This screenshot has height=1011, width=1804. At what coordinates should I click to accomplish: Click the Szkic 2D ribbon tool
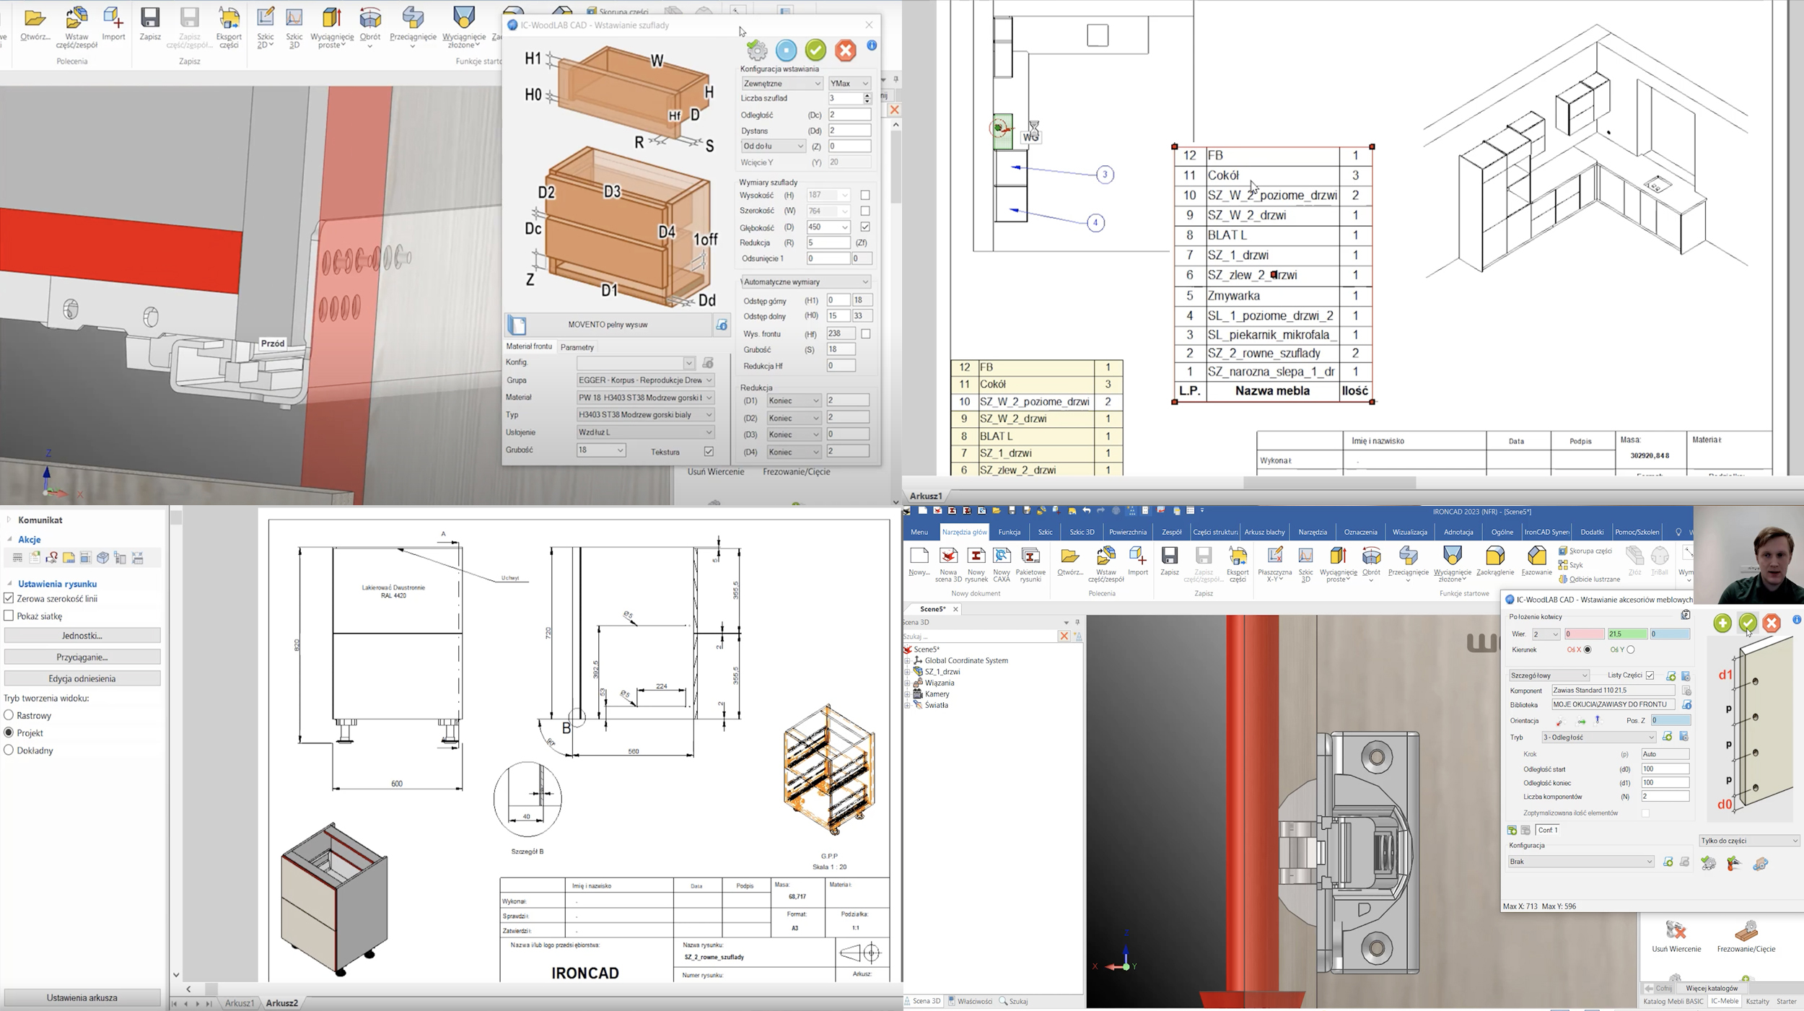(266, 27)
